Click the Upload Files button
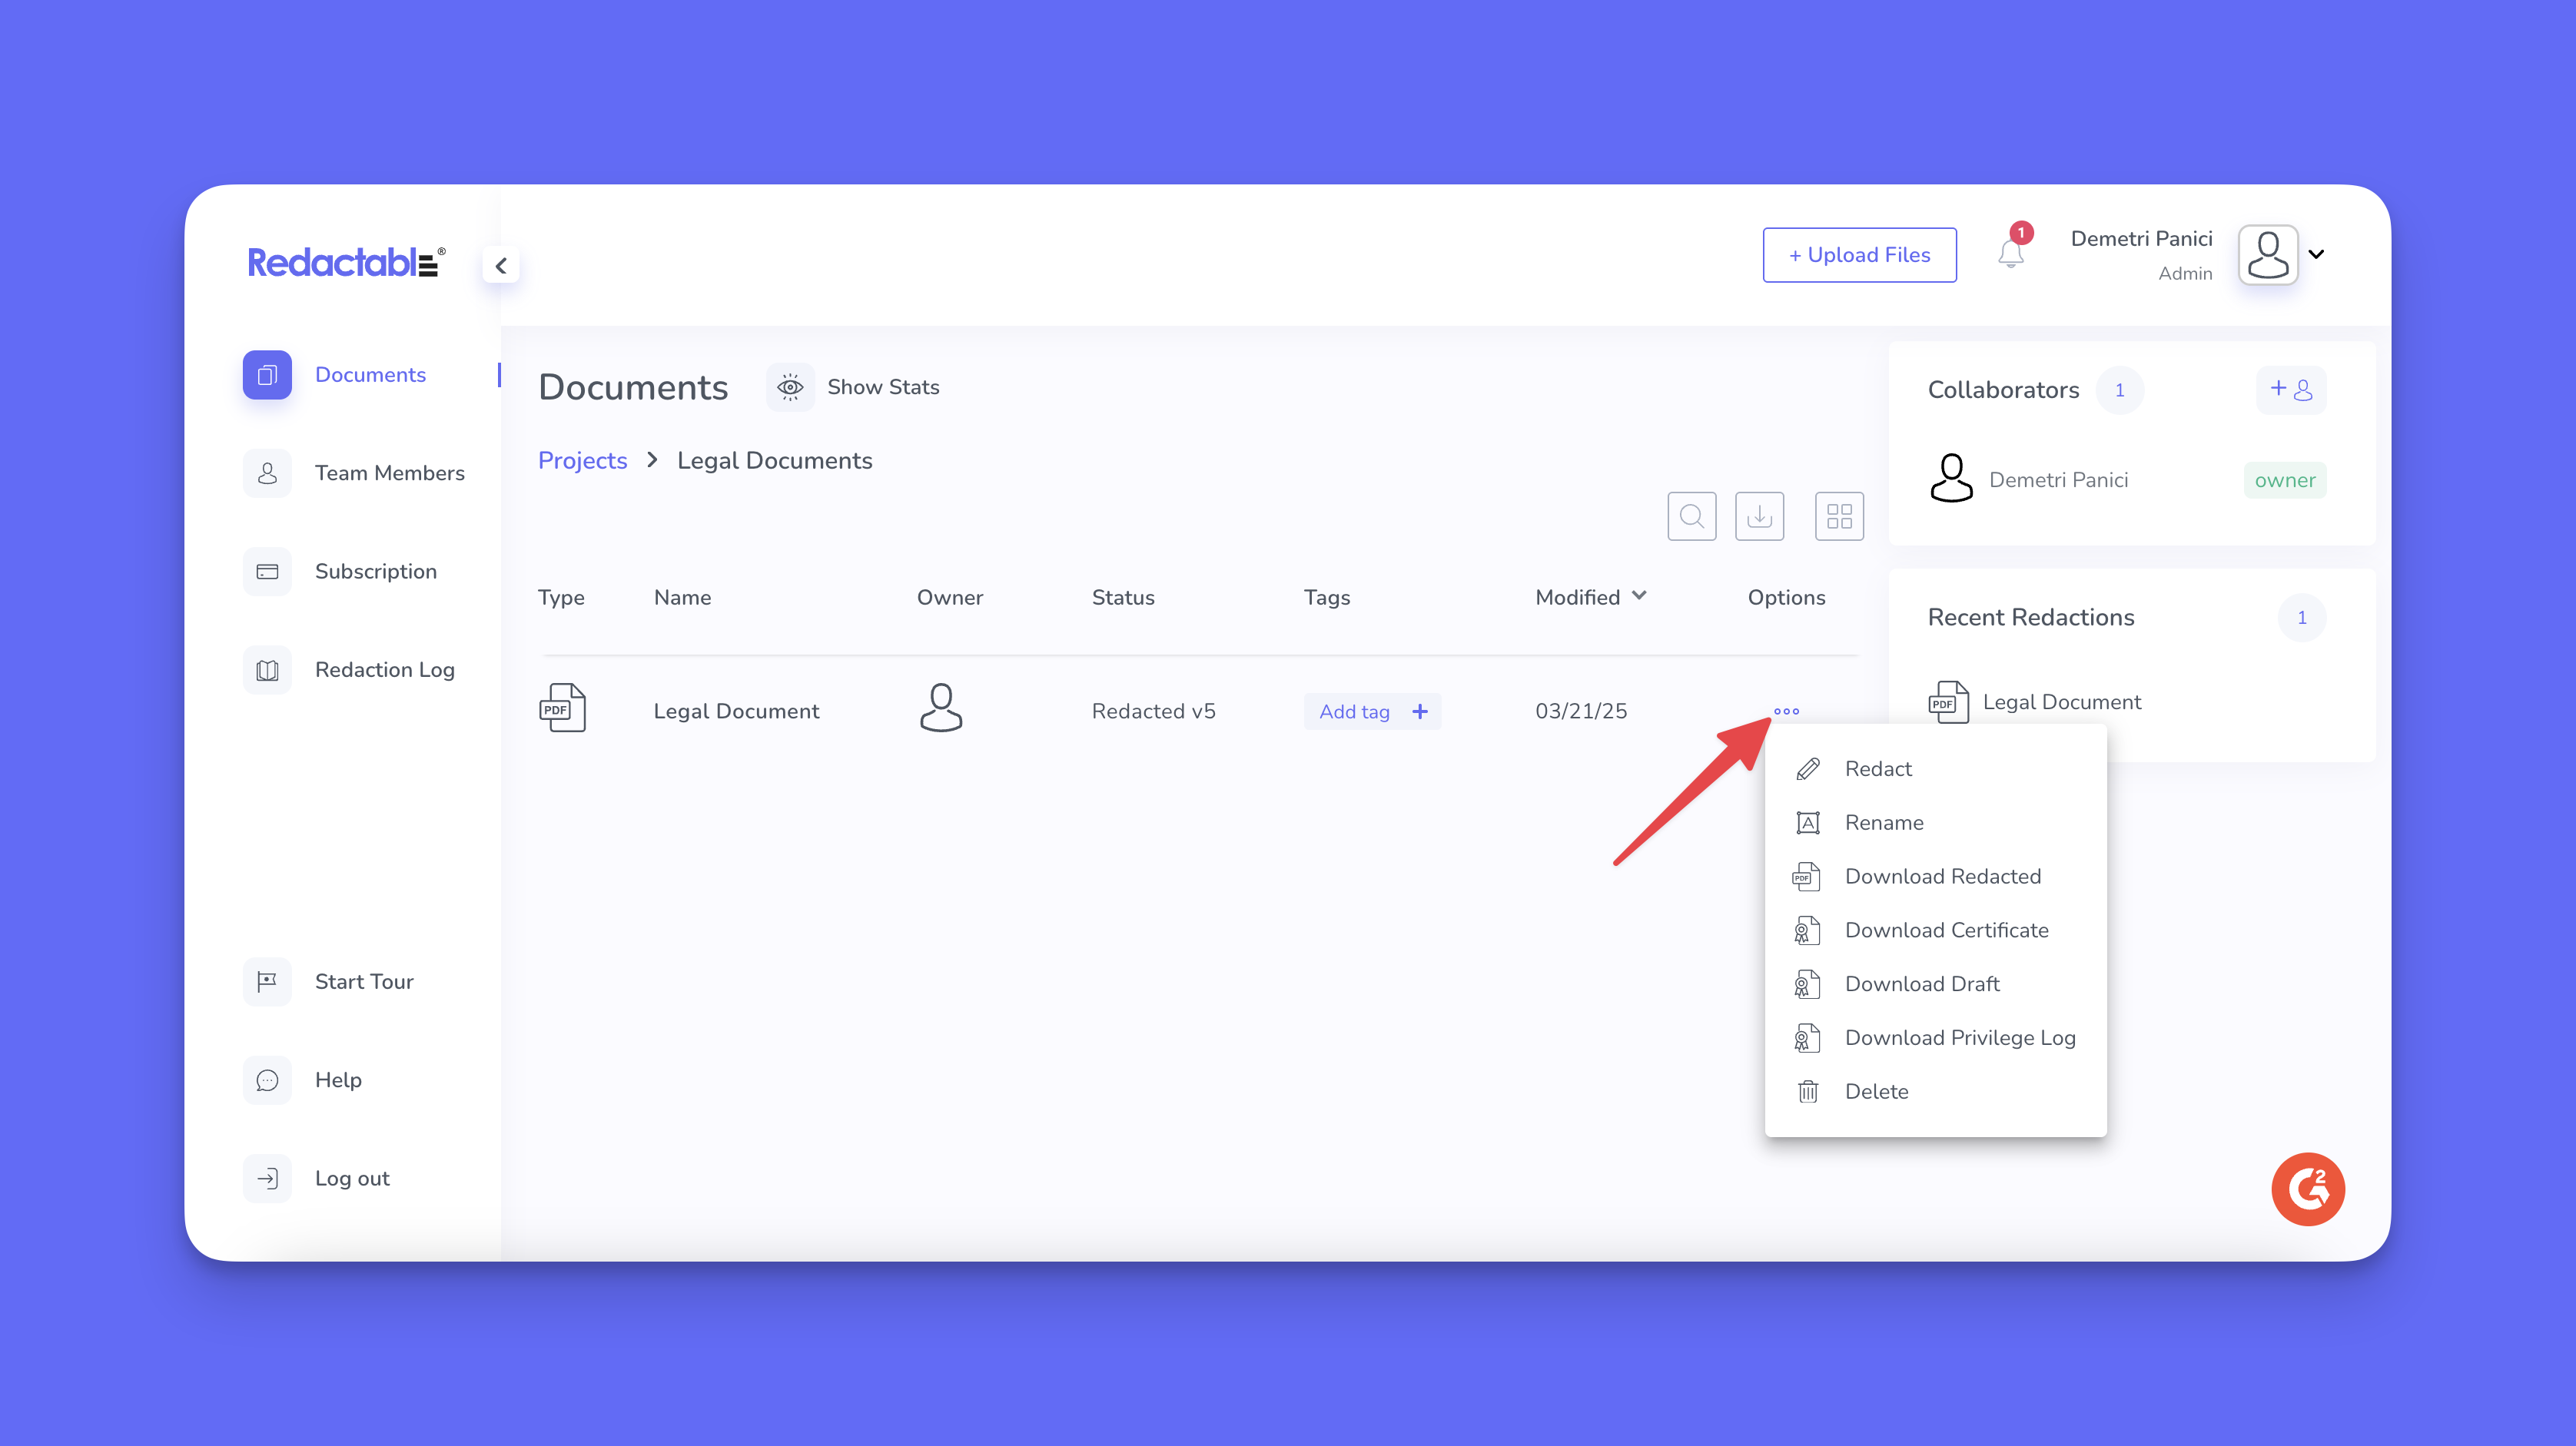Image resolution: width=2576 pixels, height=1446 pixels. (x=1859, y=255)
